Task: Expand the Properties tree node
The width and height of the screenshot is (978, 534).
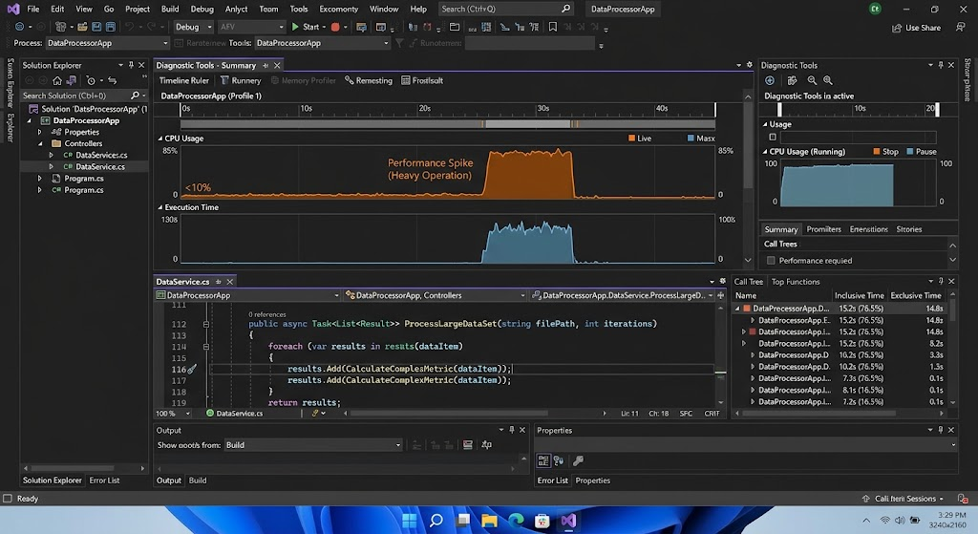Action: [x=40, y=132]
